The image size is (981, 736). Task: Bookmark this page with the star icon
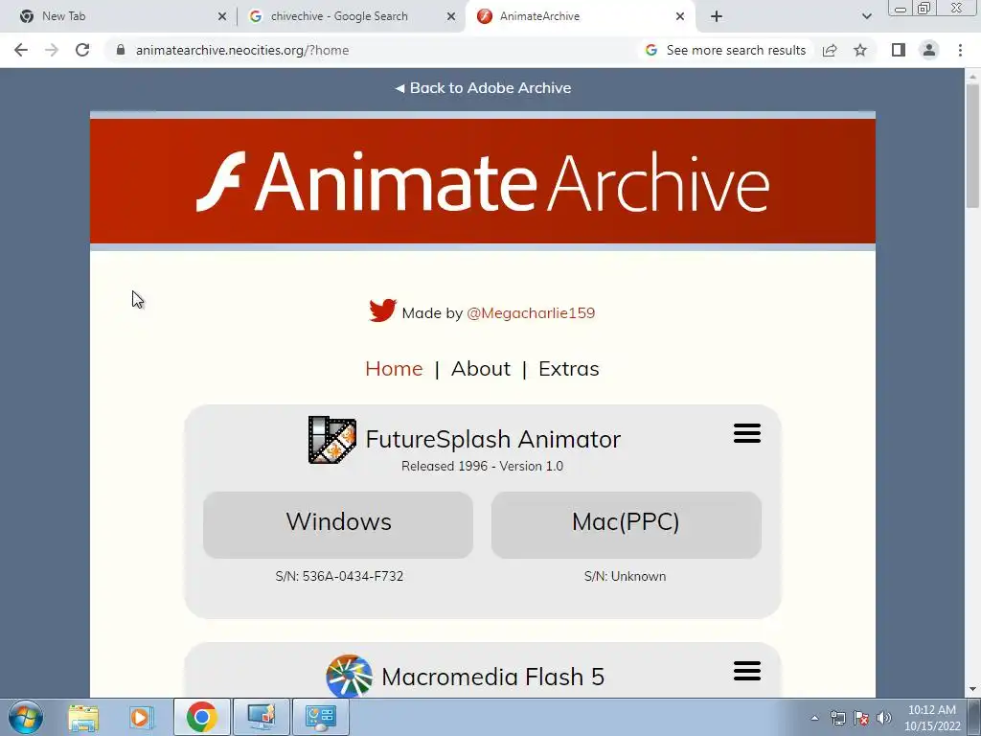[860, 50]
